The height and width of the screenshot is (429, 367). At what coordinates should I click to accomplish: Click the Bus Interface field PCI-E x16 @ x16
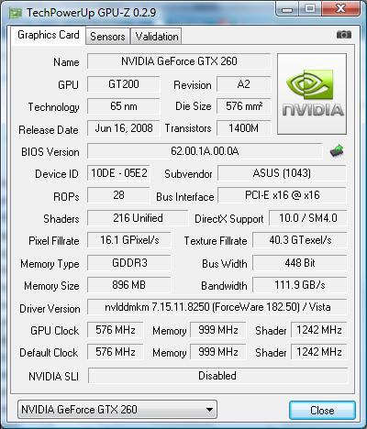282,195
